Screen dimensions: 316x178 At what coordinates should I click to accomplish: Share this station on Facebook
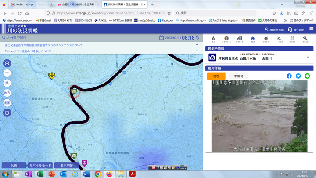coord(289,76)
